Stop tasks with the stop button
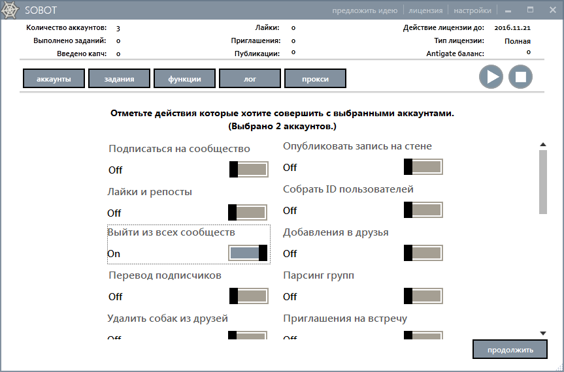The image size is (564, 372). (x=520, y=77)
